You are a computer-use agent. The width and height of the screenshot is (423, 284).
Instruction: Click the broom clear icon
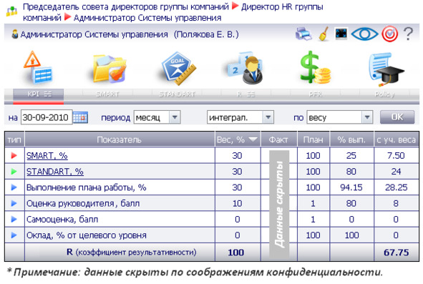(324, 34)
